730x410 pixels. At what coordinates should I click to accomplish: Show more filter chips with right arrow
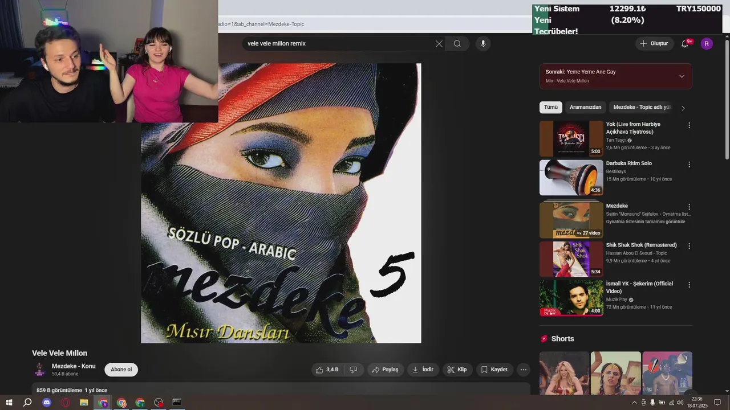(x=683, y=108)
